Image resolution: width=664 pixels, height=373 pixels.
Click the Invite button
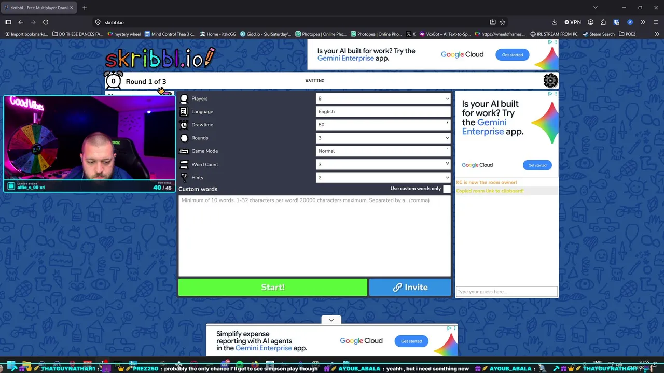click(x=410, y=288)
